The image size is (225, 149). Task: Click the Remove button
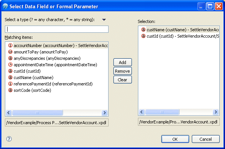(122, 71)
